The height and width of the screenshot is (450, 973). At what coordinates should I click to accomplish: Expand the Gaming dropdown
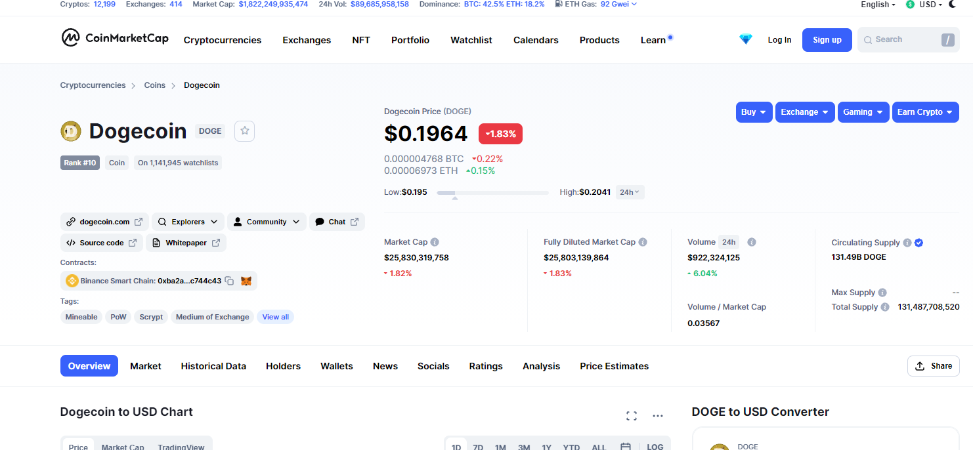[x=863, y=112]
